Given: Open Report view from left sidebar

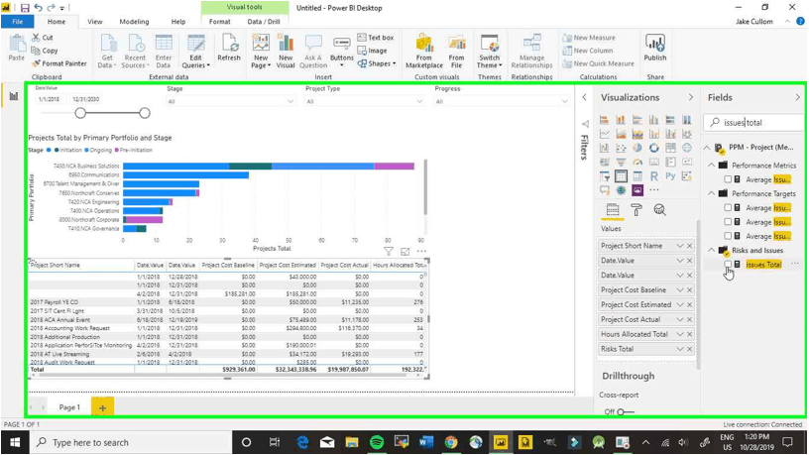Looking at the screenshot, I should [x=14, y=96].
